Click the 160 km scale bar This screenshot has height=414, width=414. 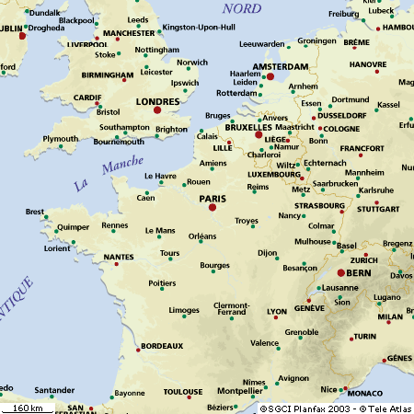[28, 408]
